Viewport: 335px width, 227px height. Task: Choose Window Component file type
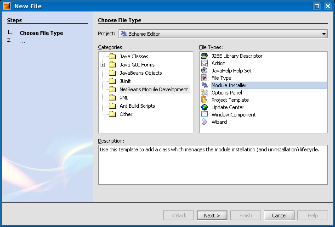233,115
